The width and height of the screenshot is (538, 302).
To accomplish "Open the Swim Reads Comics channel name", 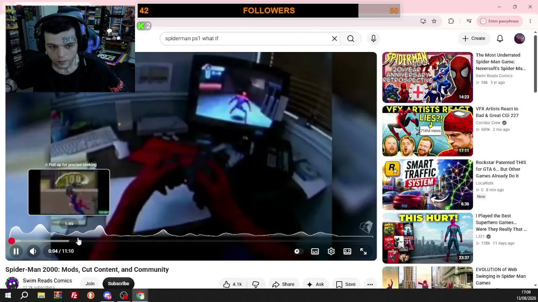I will point(47,281).
